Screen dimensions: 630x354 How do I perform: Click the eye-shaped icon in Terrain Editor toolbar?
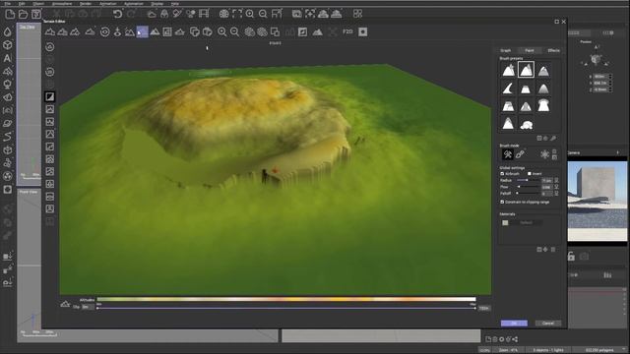(x=105, y=31)
